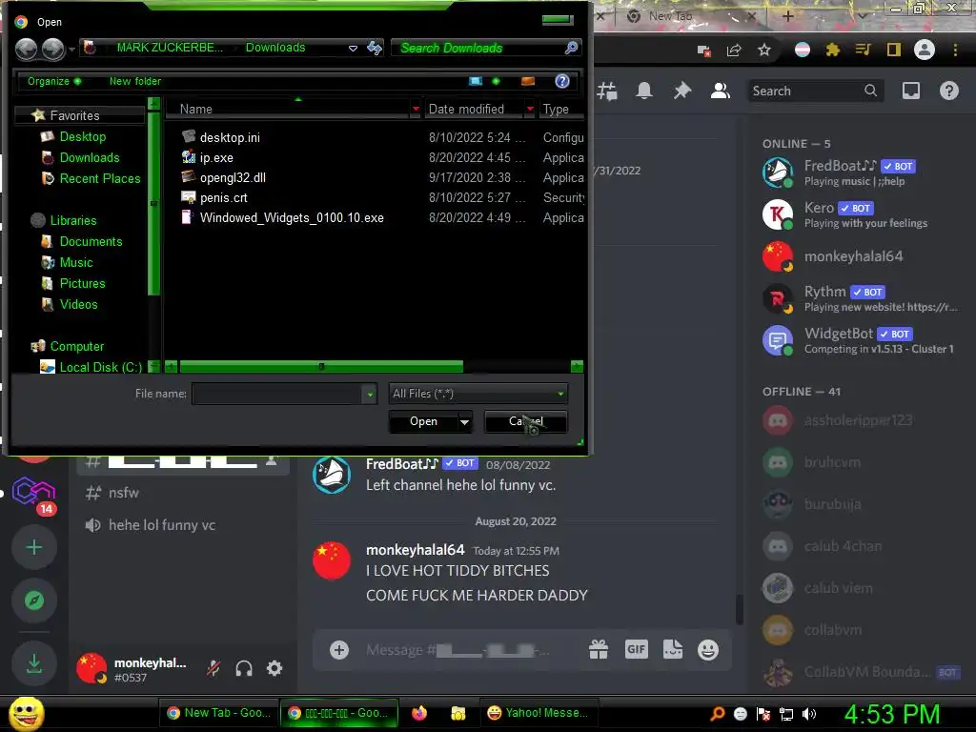Click File name input field
This screenshot has width=976, height=732.
277,394
